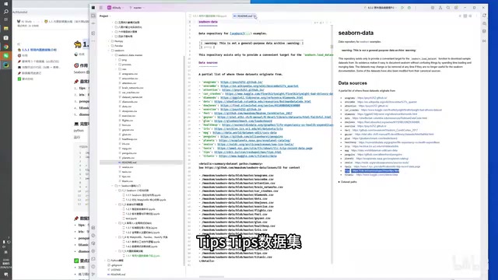Open 1.5.1 link in background notes window
Viewport: 498px width, 280px height.
point(39,50)
